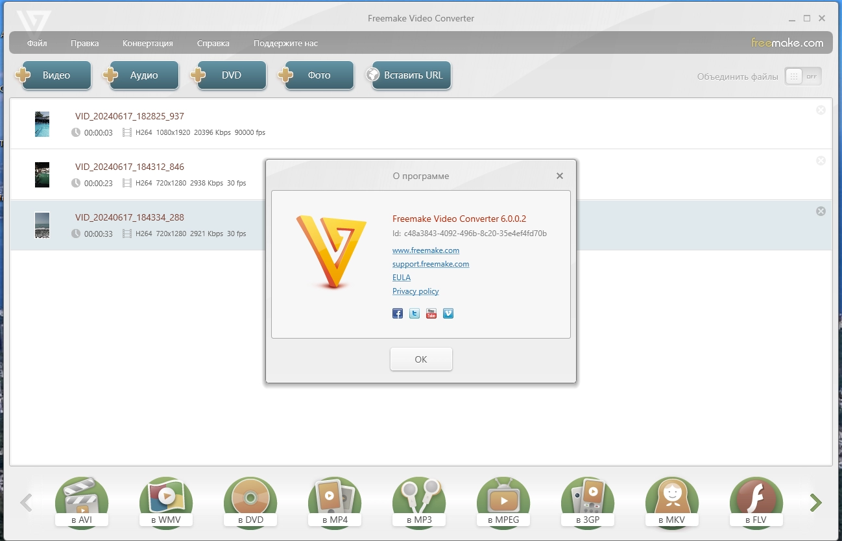Image resolution: width=842 pixels, height=541 pixels.
Task: Paste URL with Вставить URL button
Action: click(x=408, y=75)
